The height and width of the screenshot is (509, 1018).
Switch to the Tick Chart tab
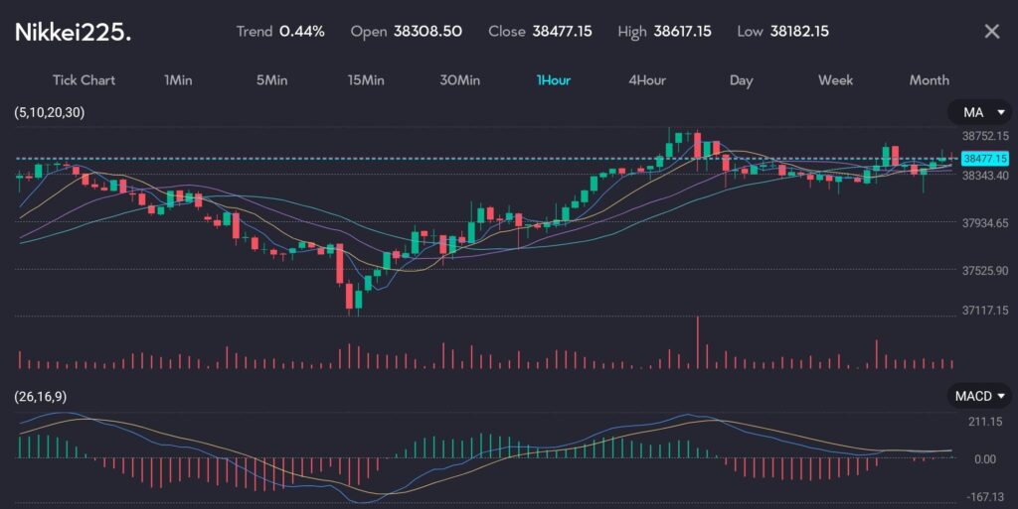(x=84, y=80)
